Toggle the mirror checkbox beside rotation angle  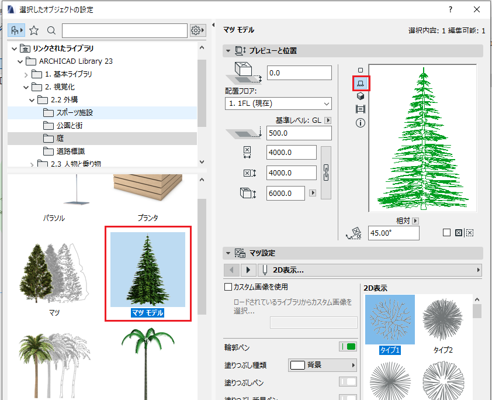[446, 233]
